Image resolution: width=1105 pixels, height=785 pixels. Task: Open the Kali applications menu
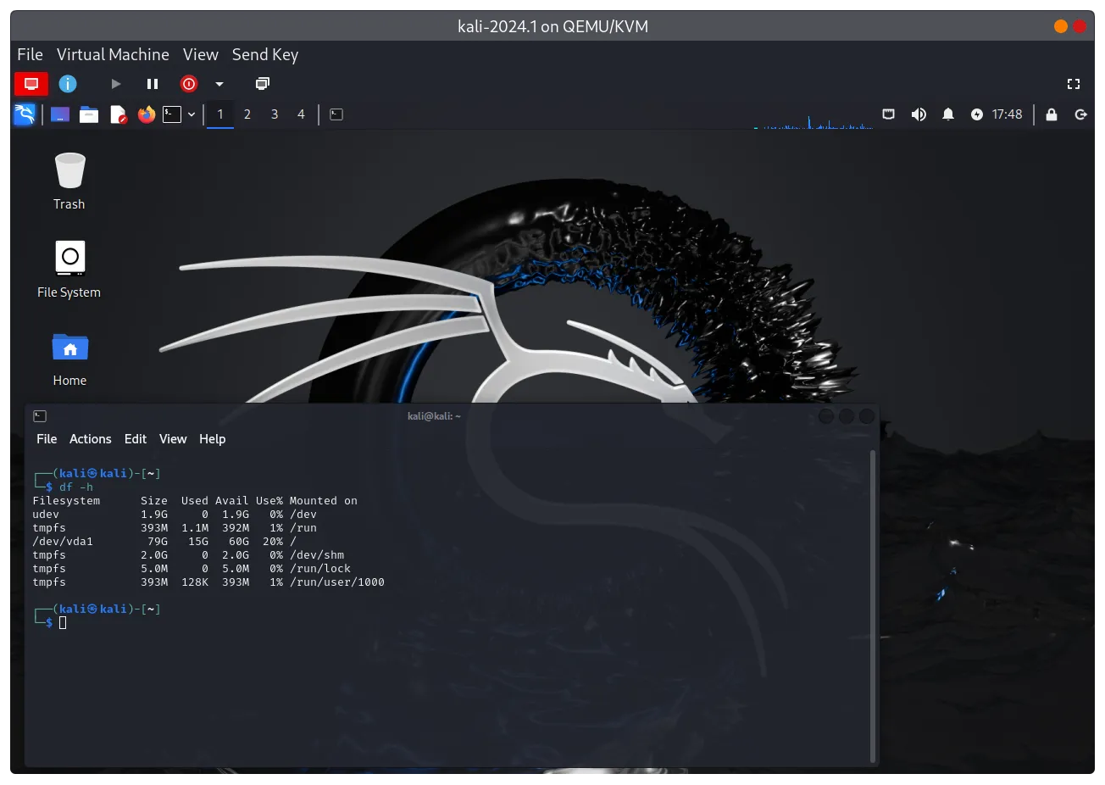coord(25,114)
